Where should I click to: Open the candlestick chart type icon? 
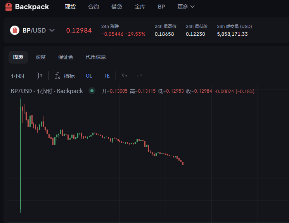[39, 76]
